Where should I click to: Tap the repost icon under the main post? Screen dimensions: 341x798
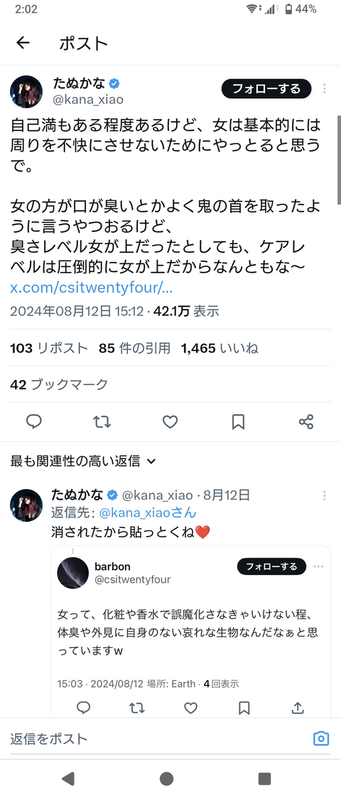[x=102, y=421]
